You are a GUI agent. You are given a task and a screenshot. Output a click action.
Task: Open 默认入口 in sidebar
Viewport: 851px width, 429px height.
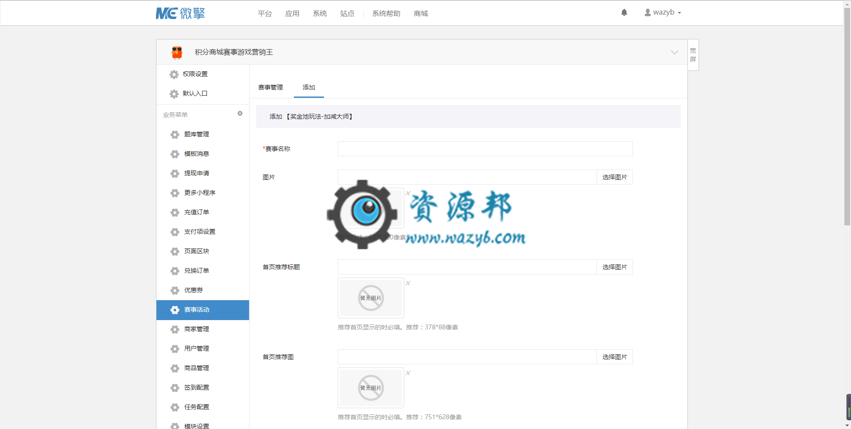point(195,93)
